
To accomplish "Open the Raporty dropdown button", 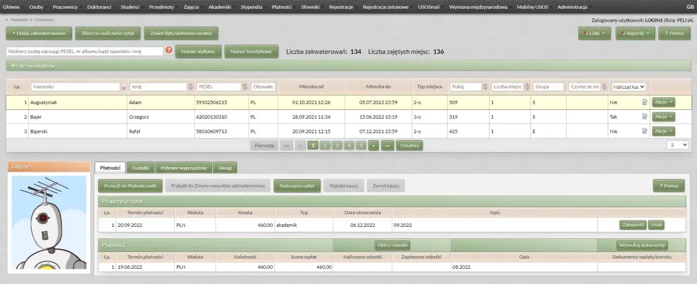I will pos(635,33).
